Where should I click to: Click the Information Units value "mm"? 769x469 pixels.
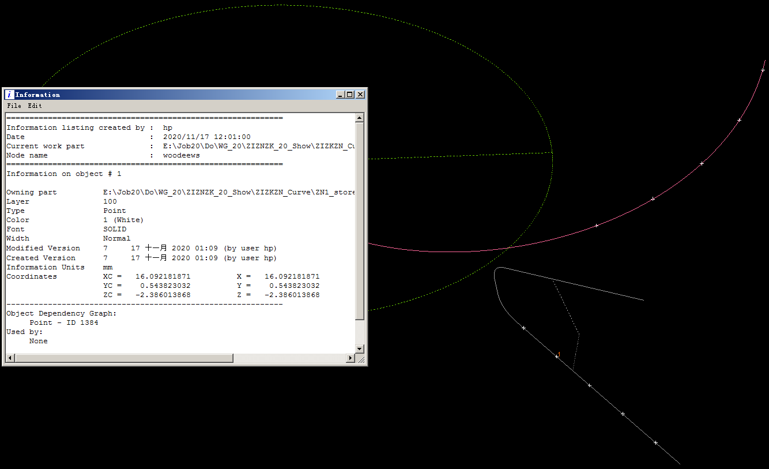108,267
